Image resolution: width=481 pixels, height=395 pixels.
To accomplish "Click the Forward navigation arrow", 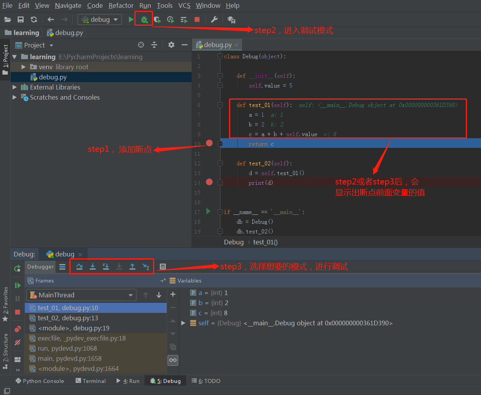I will click(x=64, y=19).
